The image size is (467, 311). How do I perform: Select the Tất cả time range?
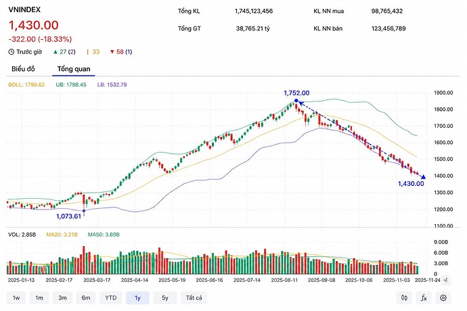coord(194,297)
